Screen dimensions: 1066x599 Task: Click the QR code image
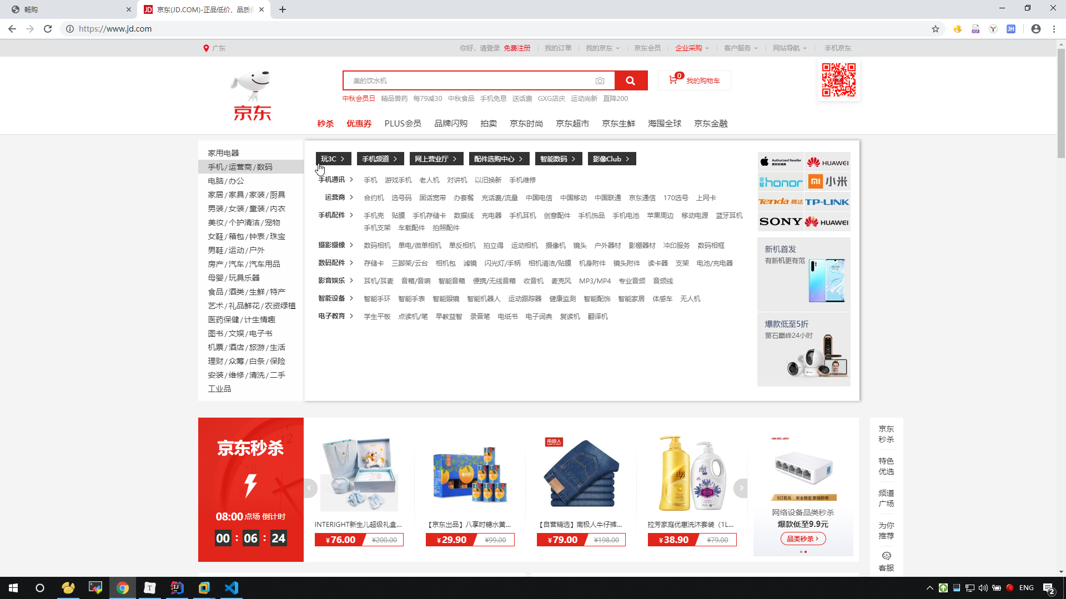click(839, 80)
